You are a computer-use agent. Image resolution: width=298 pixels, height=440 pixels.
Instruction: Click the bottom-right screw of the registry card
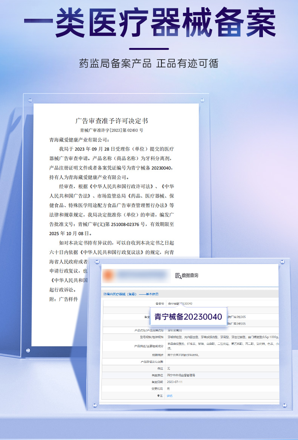pos(285,406)
